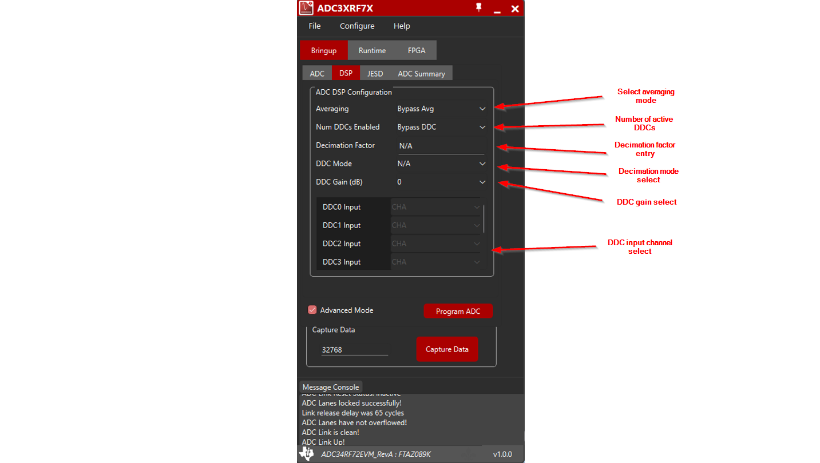
Task: Expand the Num DDCs Enabled dropdown
Action: [x=441, y=127]
